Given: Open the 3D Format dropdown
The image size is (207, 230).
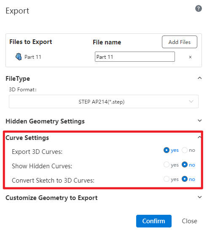Looking at the screenshot, I should [104, 101].
